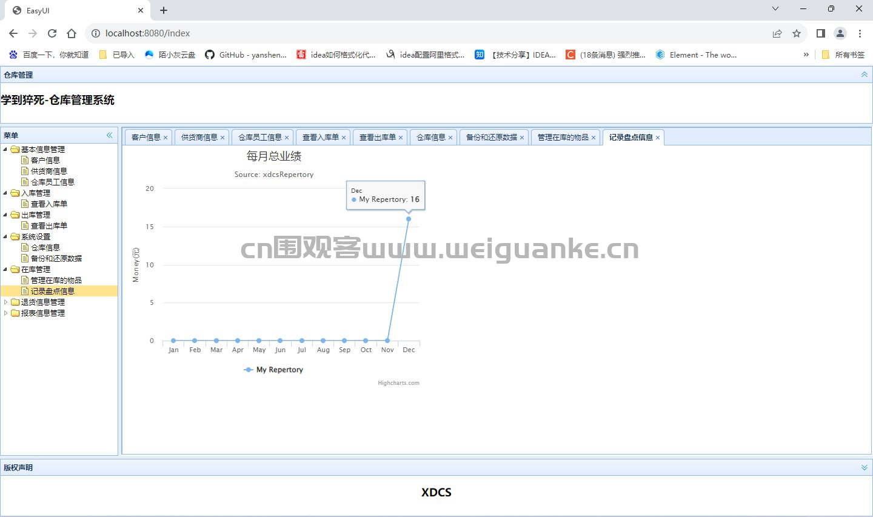Select 仓库信息 in the menu tree
873x517 pixels.
tap(45, 247)
